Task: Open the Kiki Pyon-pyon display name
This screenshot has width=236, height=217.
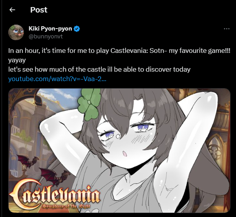Action: (50, 29)
